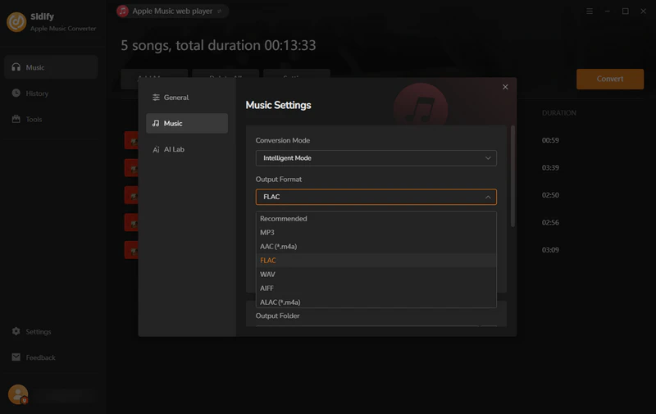Close the Music Settings dialog
656x414 pixels.
[x=505, y=87]
